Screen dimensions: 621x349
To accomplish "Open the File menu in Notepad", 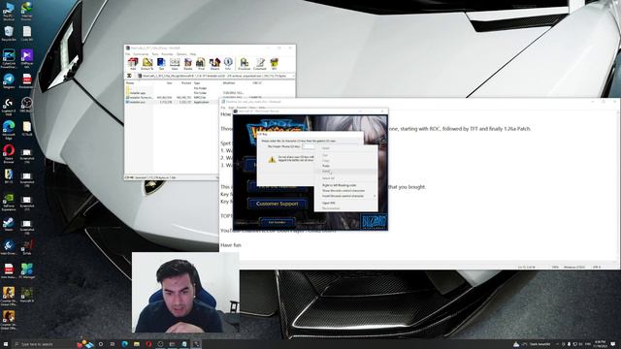I will (223, 108).
